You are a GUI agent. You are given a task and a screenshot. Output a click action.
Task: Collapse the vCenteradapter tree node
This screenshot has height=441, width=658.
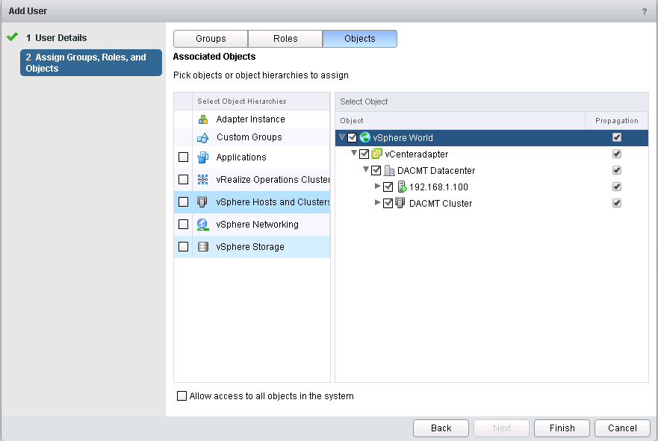coord(354,153)
